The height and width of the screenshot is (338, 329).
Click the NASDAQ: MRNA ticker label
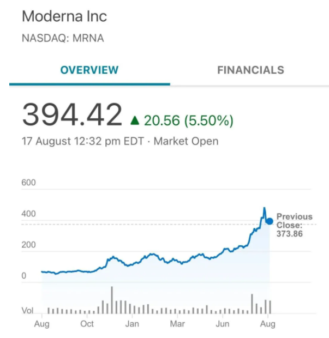62,38
